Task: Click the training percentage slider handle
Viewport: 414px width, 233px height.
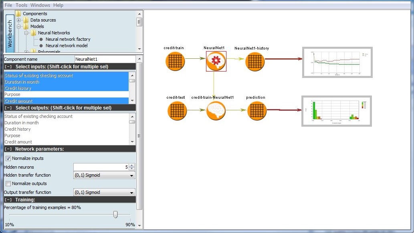Action: coord(115,215)
